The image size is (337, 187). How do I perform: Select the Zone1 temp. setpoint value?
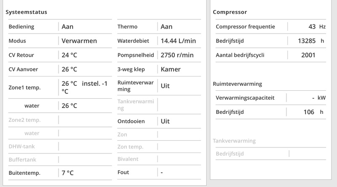click(84, 87)
